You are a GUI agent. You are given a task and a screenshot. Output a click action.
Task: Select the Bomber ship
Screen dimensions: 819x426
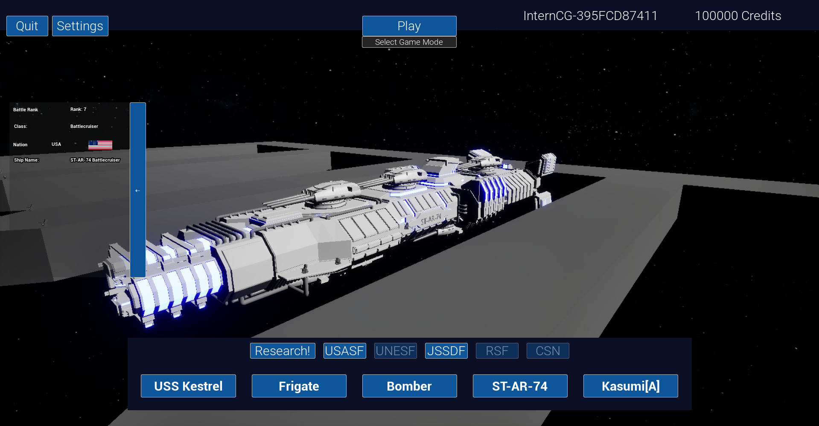pos(410,386)
